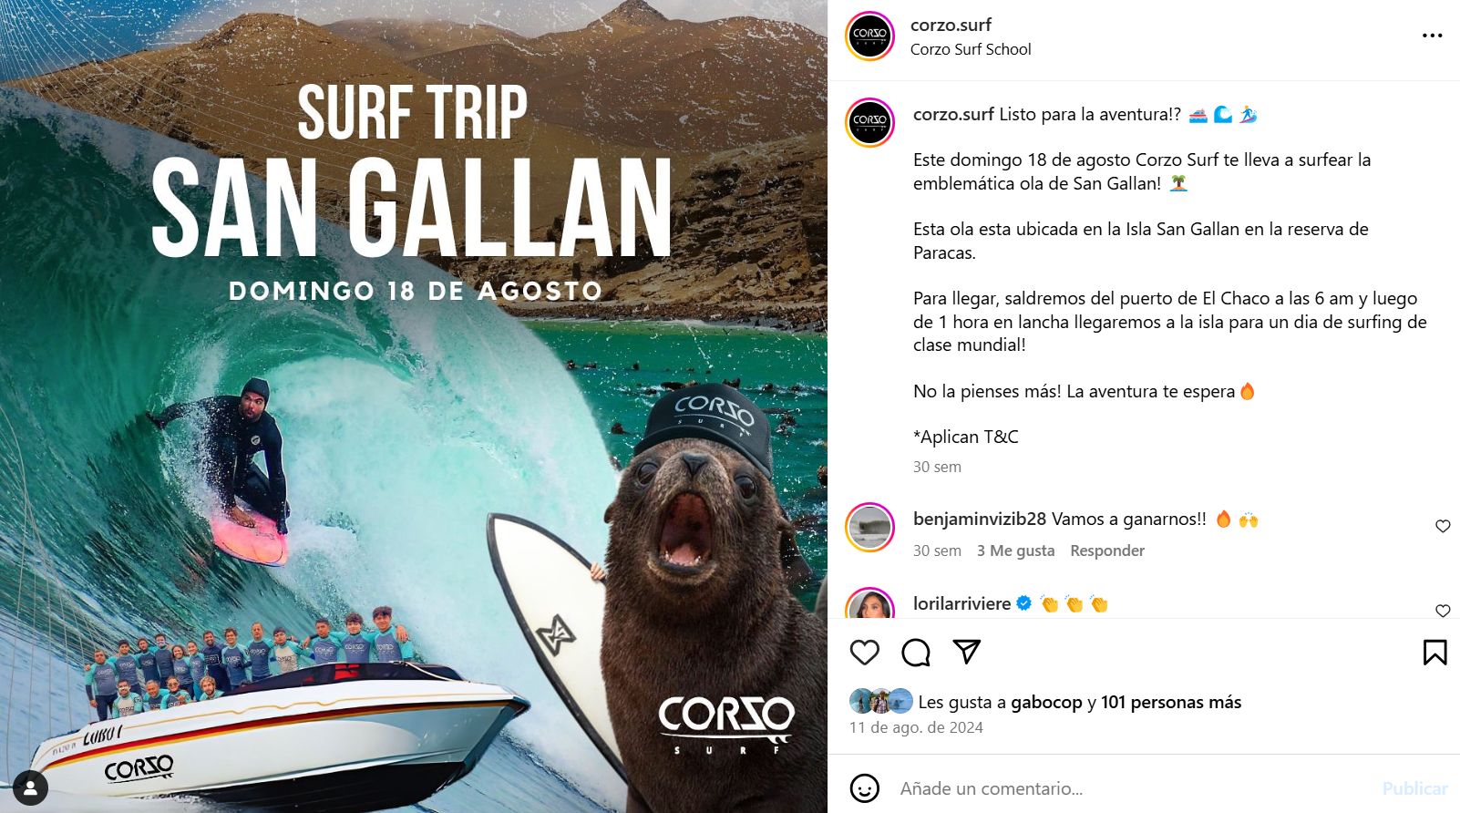
Task: Open corzo.surf avatar beside caption
Action: point(870,122)
